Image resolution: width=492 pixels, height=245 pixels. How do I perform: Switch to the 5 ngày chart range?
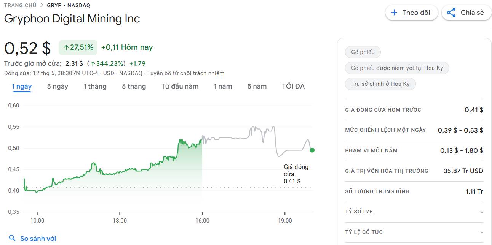tap(58, 86)
